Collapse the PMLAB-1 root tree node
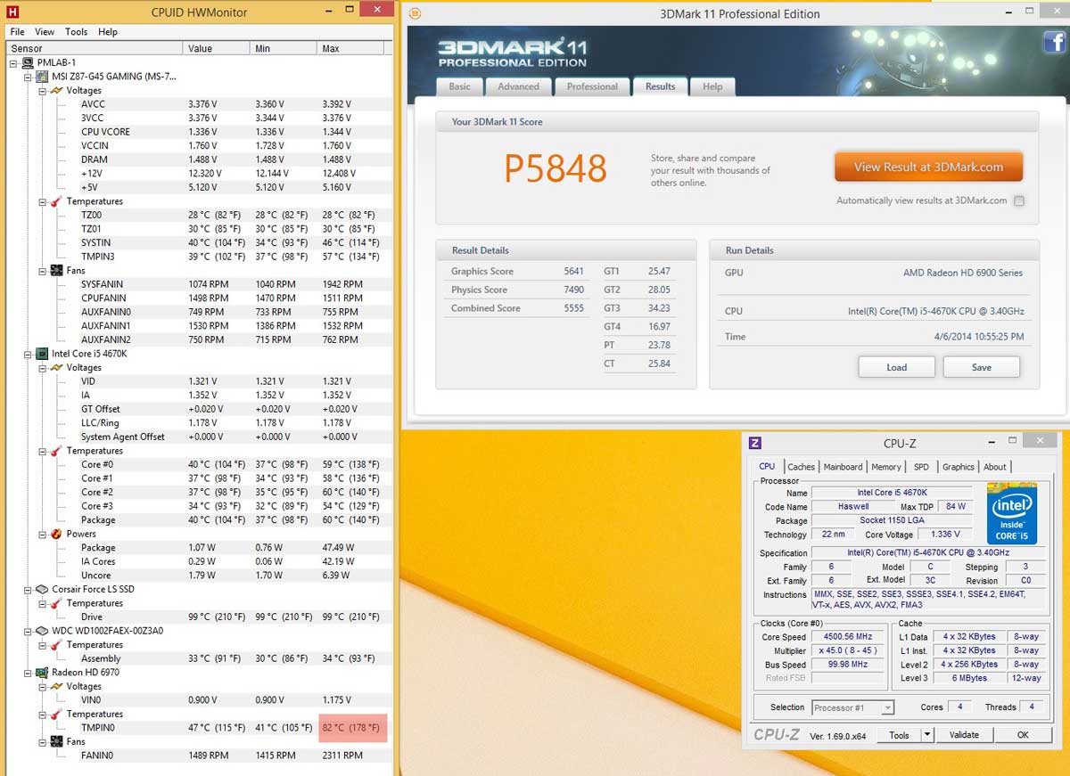The width and height of the screenshot is (1070, 776). (13, 63)
